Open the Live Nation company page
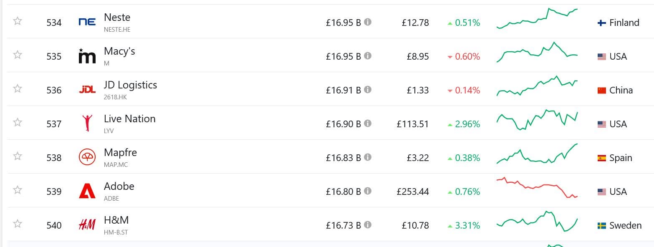 point(129,119)
